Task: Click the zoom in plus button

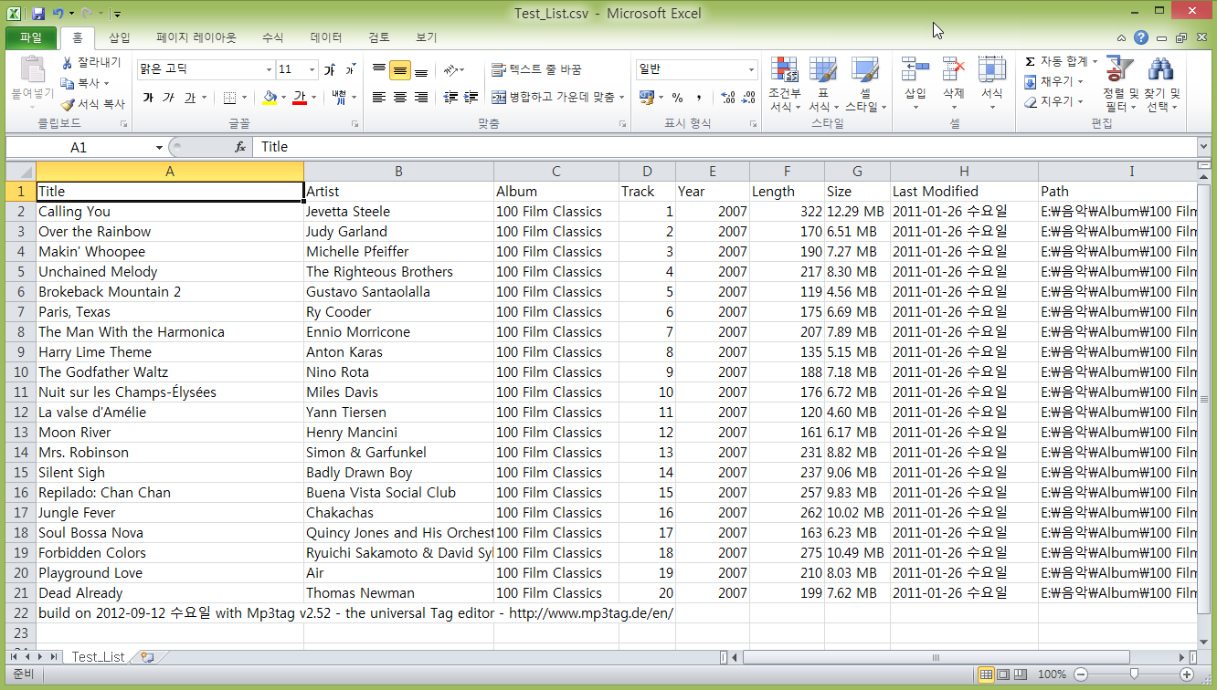Action: click(x=1187, y=674)
